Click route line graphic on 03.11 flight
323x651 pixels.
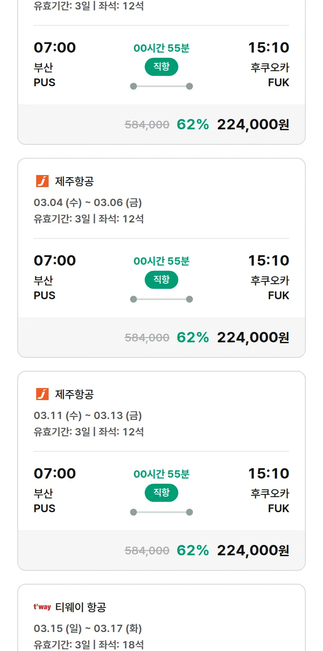point(161,512)
